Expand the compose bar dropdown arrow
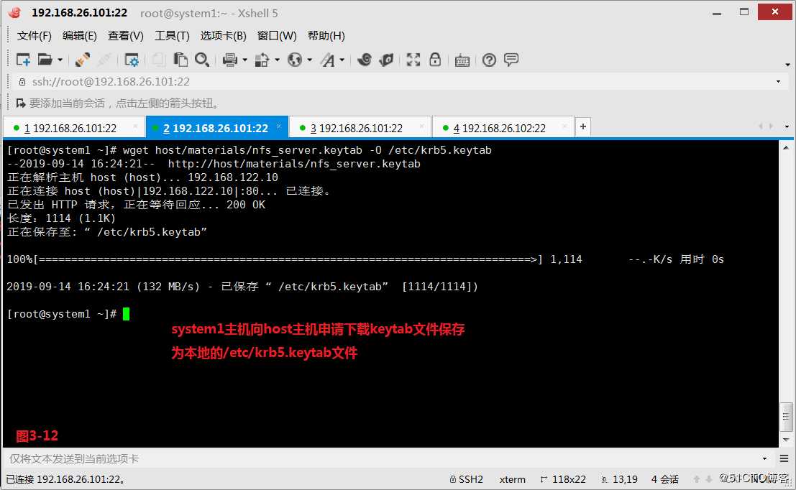Viewport: 796px width, 490px height. point(764,458)
